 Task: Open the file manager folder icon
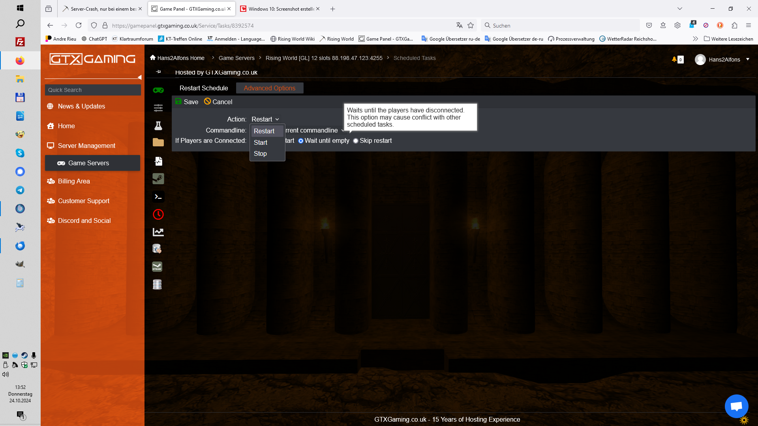(158, 142)
